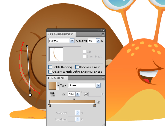The image size is (165, 126).
Task: Open the Gradient panel options menu
Action: click(x=102, y=78)
